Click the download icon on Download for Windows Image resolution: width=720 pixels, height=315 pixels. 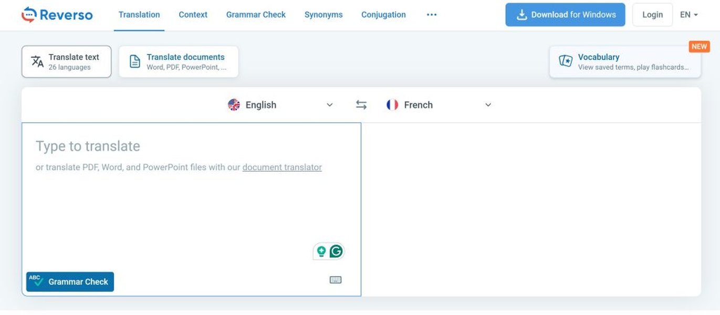[x=521, y=15]
